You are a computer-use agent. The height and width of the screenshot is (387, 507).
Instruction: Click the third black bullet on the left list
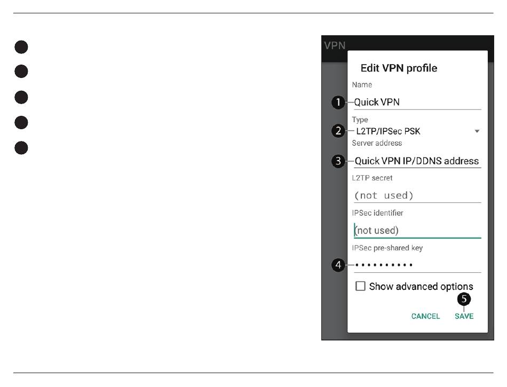pos(21,97)
